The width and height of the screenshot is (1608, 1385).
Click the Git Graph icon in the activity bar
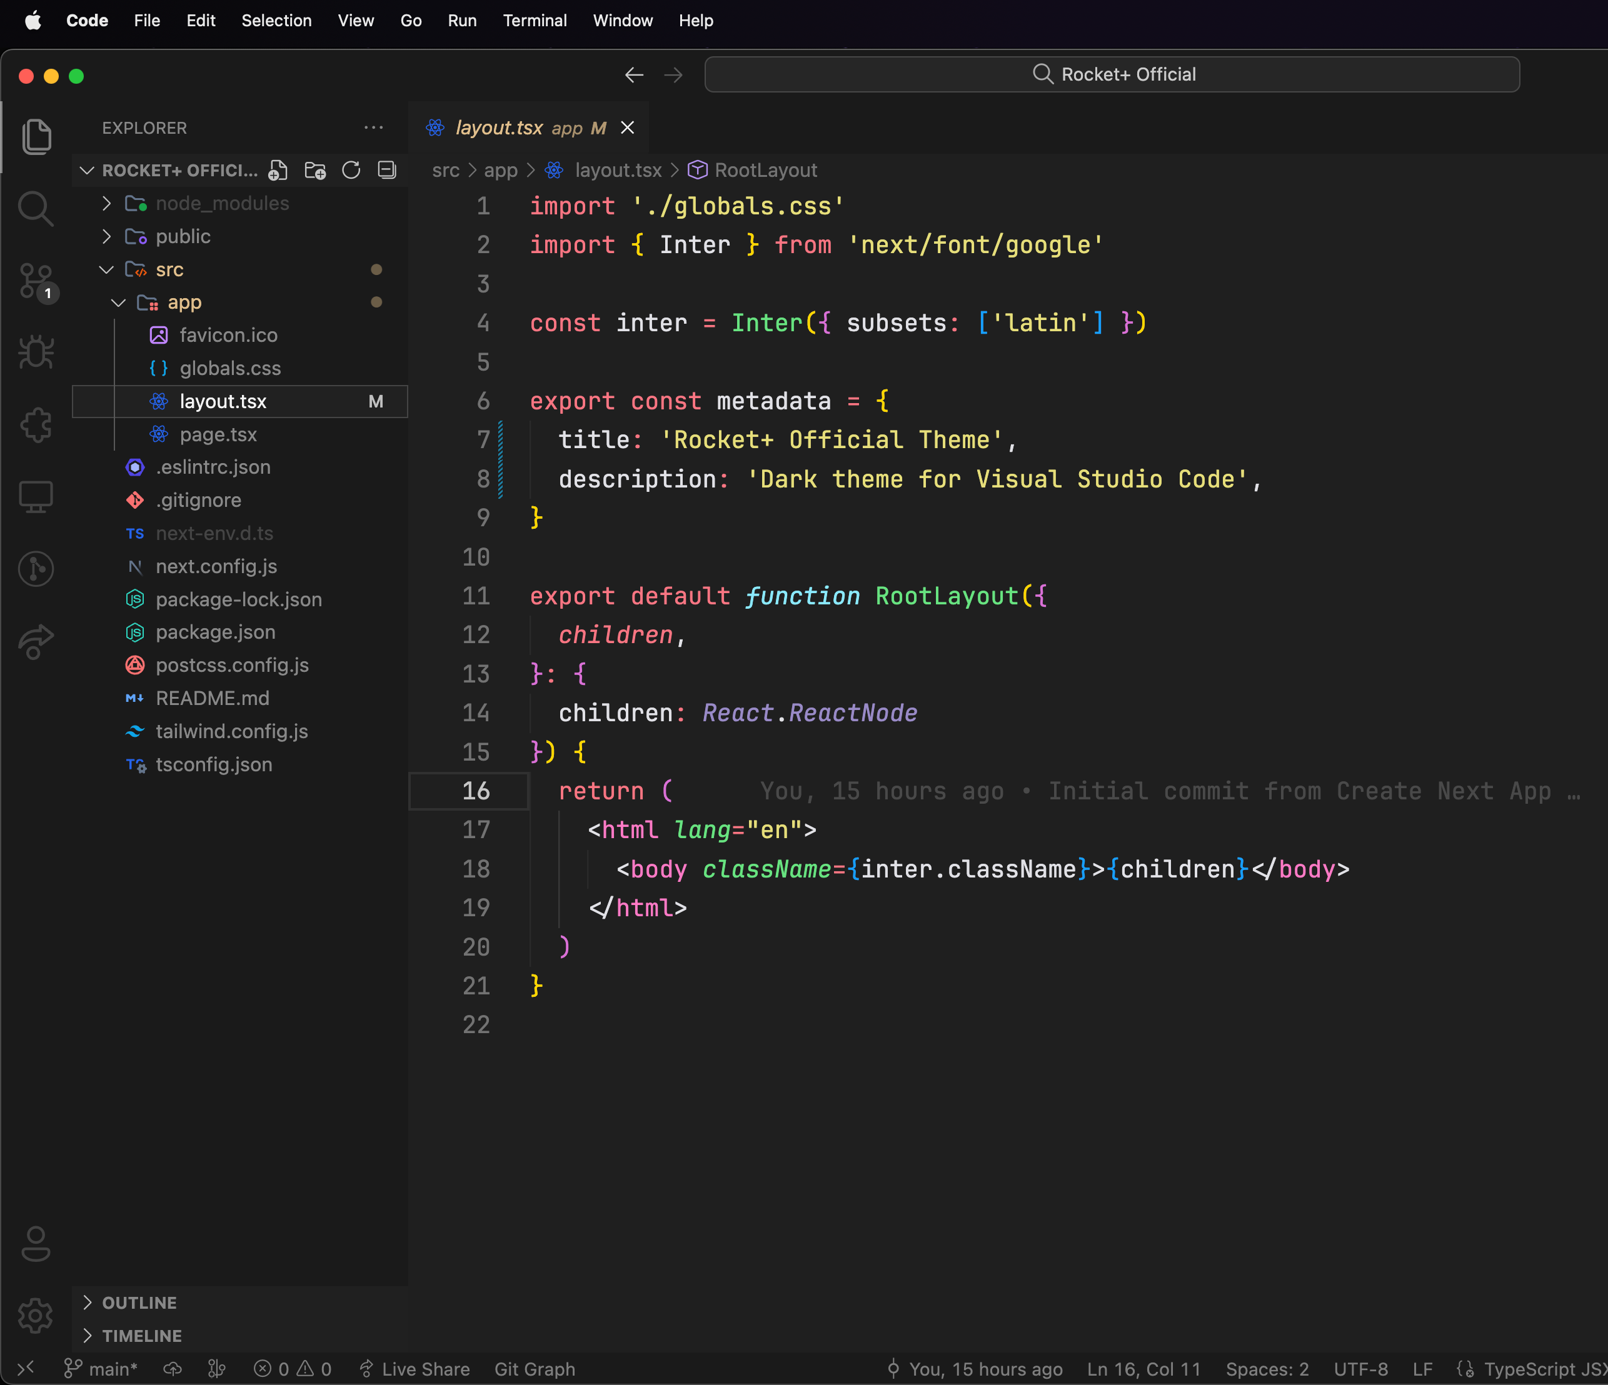(x=36, y=569)
